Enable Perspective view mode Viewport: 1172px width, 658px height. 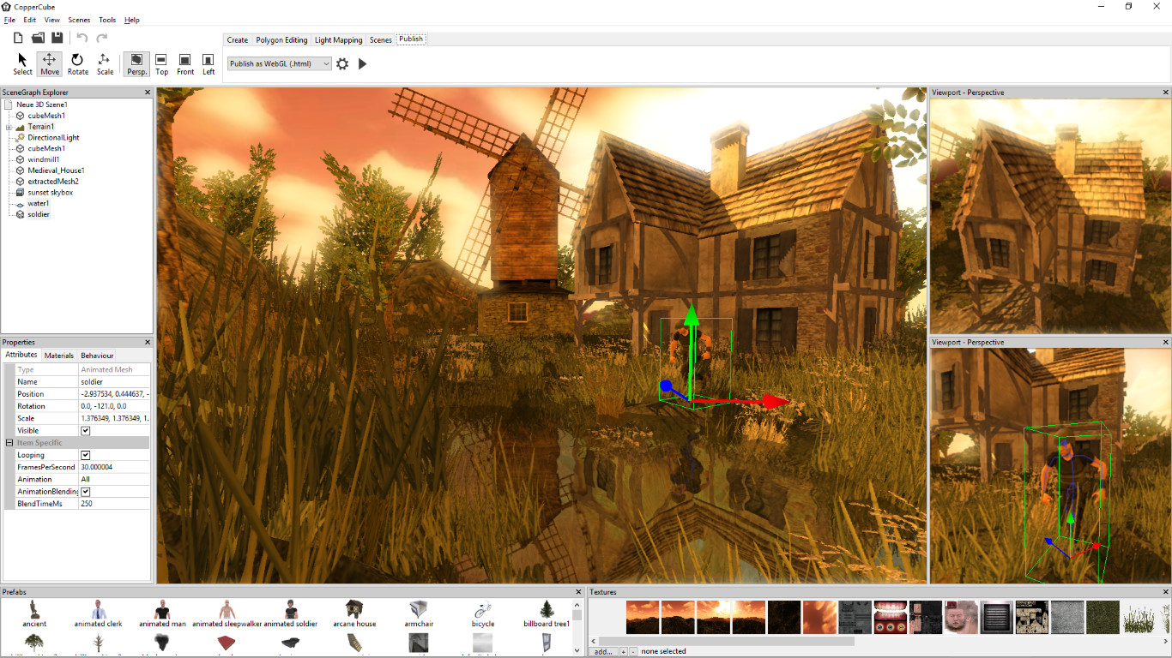point(136,63)
